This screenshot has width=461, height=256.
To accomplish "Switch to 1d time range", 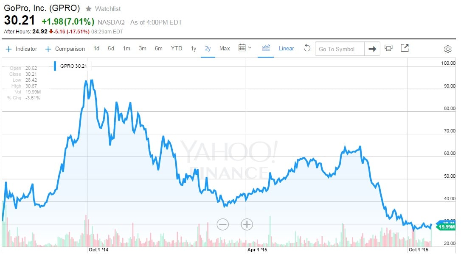I will point(96,49).
